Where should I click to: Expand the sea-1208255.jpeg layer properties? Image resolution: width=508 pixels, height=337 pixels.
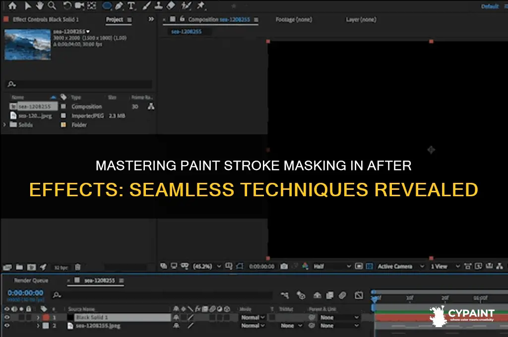(x=38, y=326)
